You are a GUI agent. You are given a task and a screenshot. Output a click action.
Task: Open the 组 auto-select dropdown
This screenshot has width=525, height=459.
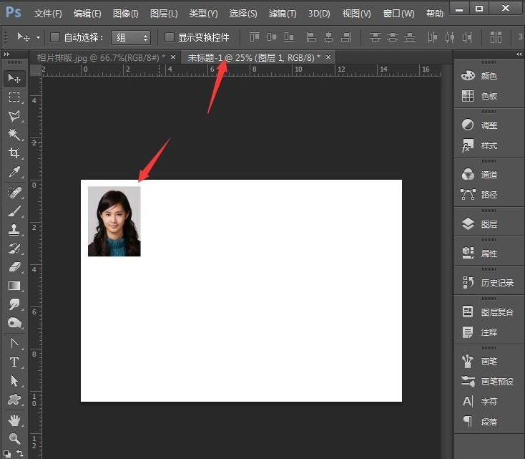131,37
